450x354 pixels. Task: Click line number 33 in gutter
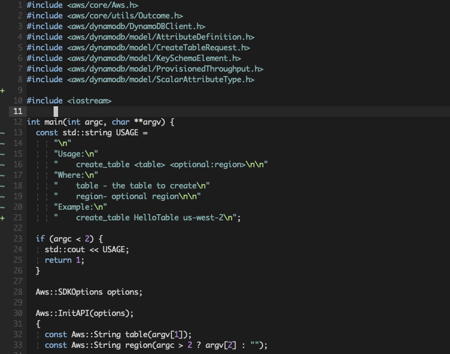[x=18, y=345]
